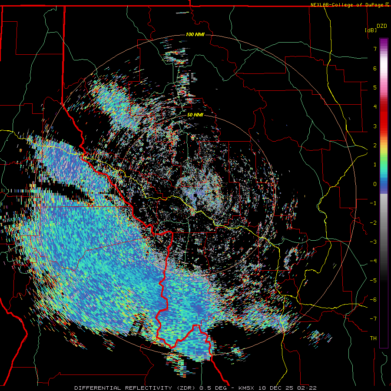The height and width of the screenshot is (391, 391).
Task: Click the -7 value on the color scale
Action: (x=373, y=319)
